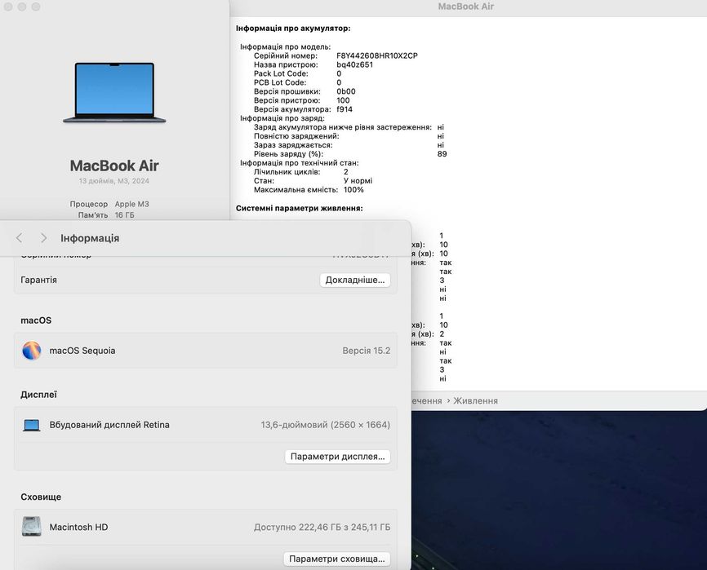Select display resolution text 2560 × 1664
Screen dimensions: 707x570
click(x=360, y=425)
